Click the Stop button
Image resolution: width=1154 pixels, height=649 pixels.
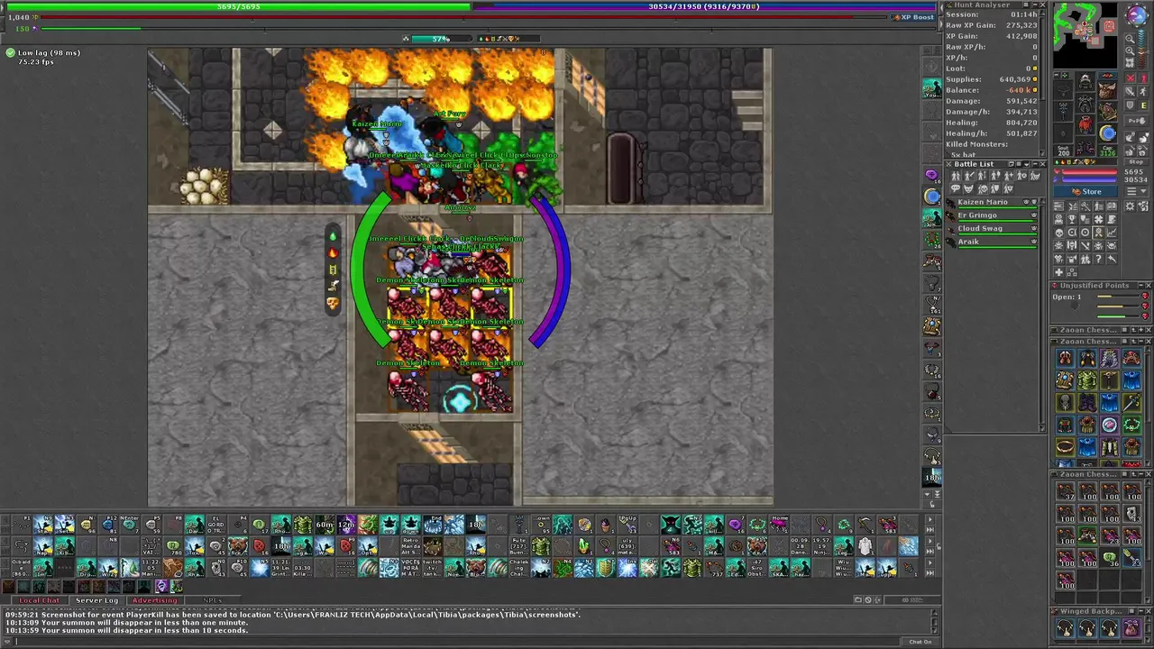pyautogui.click(x=1135, y=161)
